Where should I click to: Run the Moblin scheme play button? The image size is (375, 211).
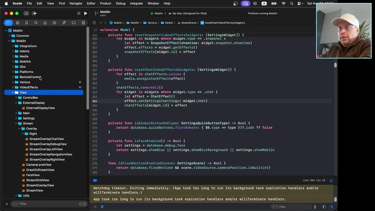pos(86,13)
